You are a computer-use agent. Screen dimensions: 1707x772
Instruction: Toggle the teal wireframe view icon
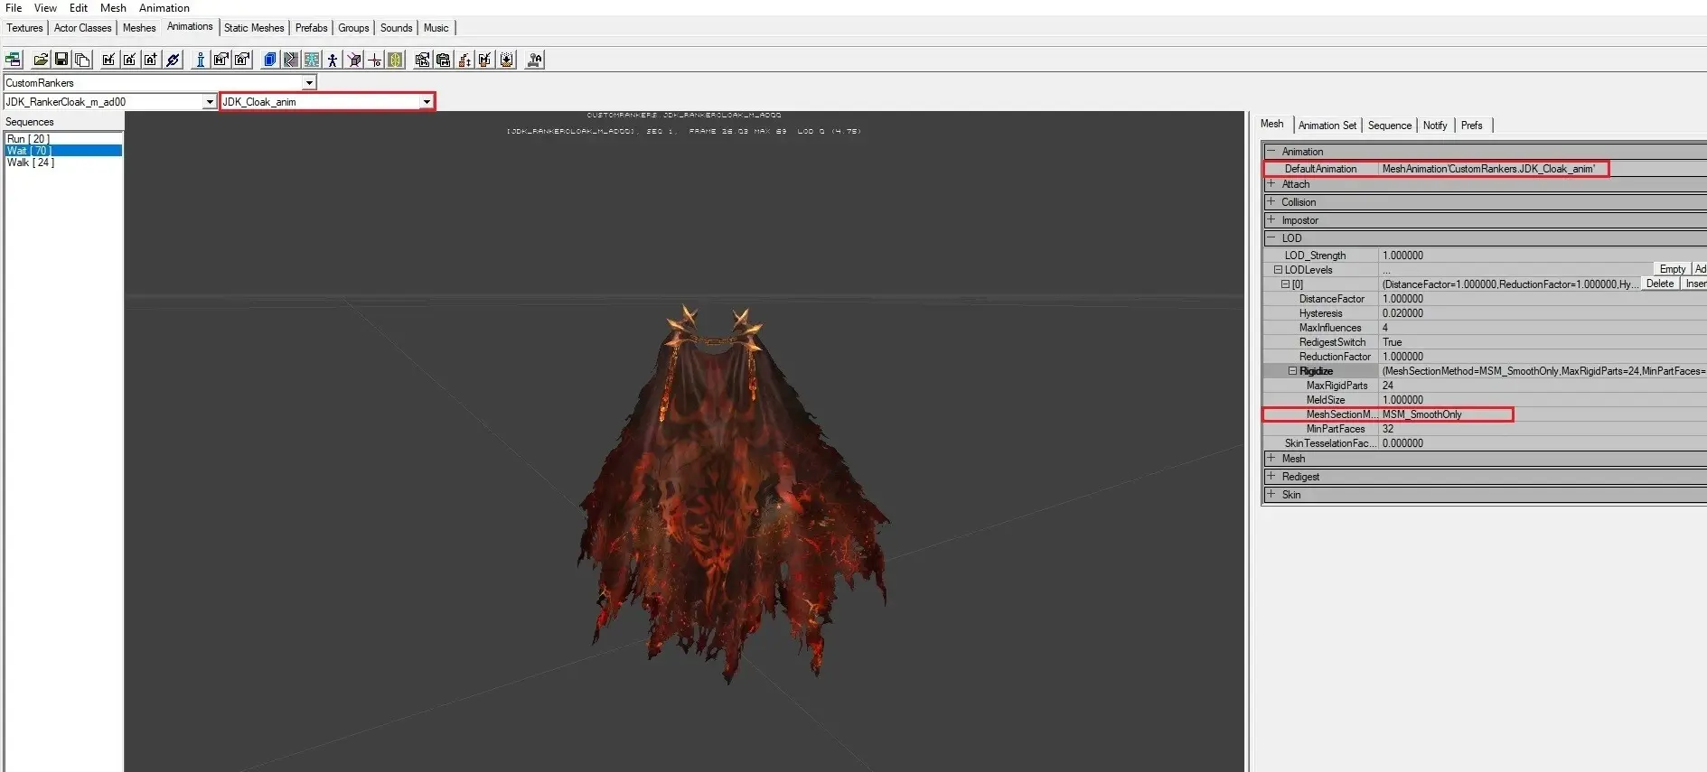[x=312, y=60]
